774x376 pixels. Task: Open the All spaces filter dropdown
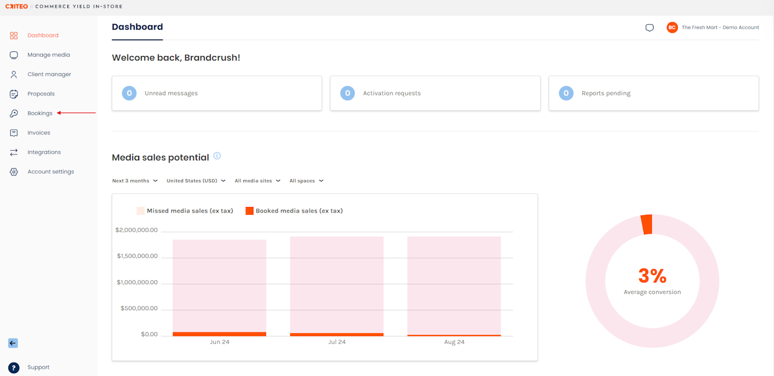click(306, 180)
